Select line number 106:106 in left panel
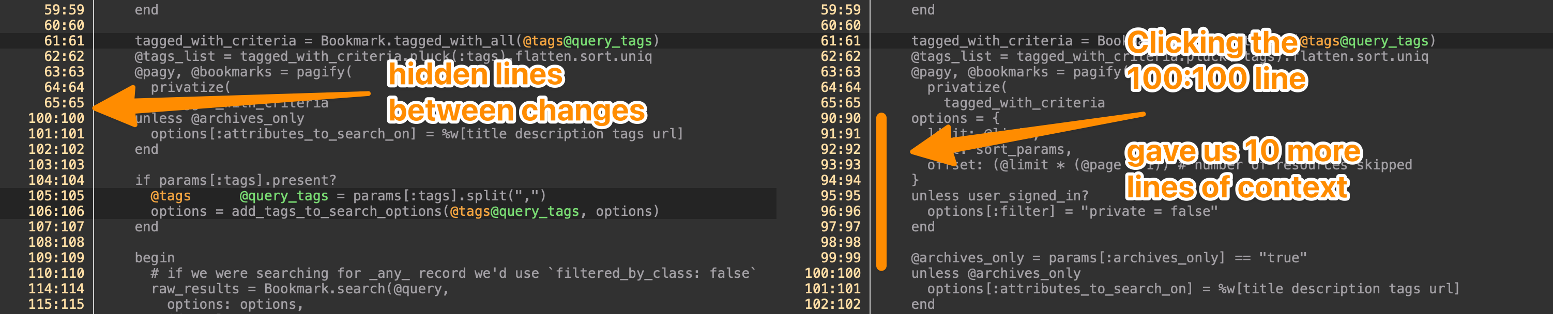This screenshot has height=314, width=1553. [x=56, y=212]
